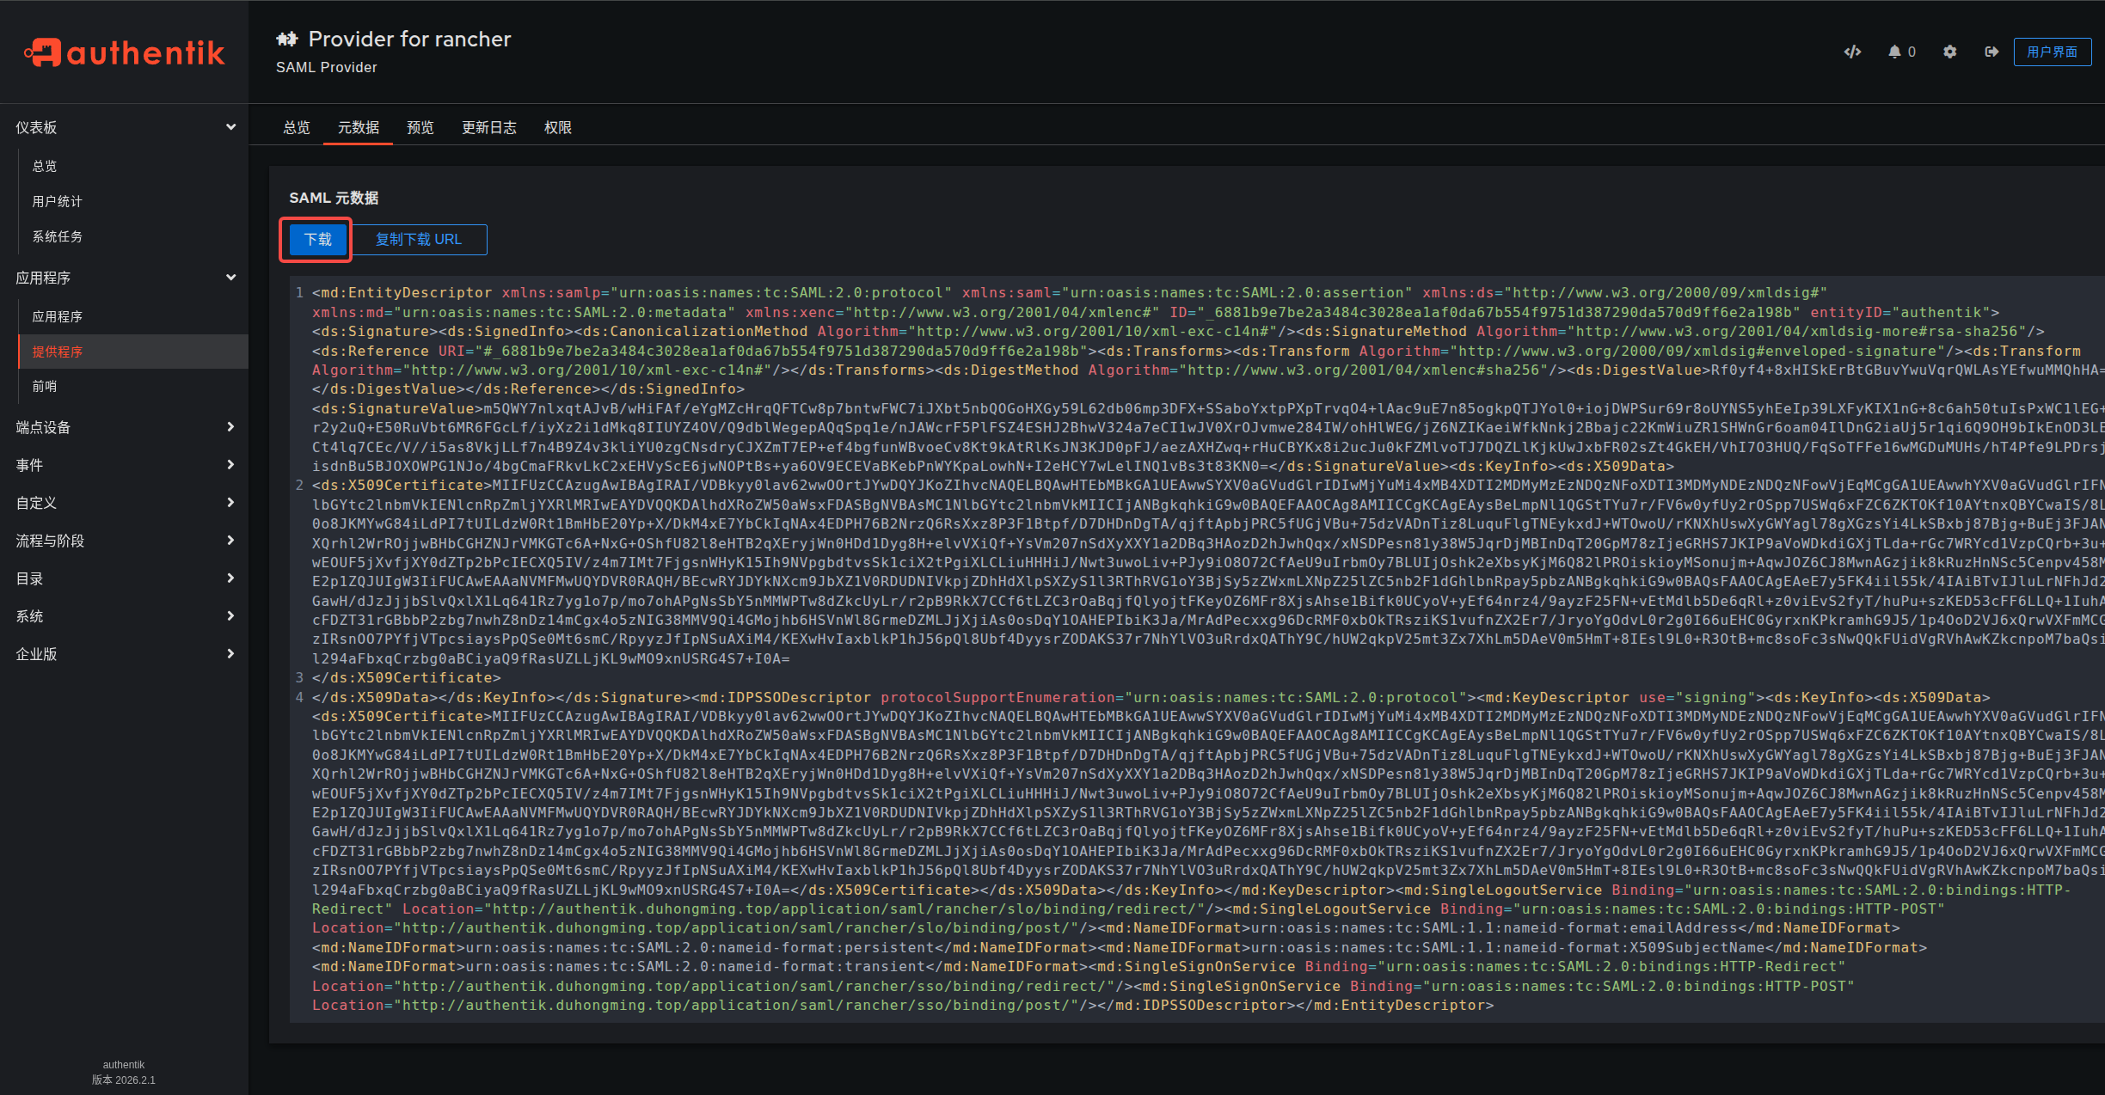Open the notifications bell icon
Viewport: 2105px width, 1095px height.
(x=1895, y=52)
